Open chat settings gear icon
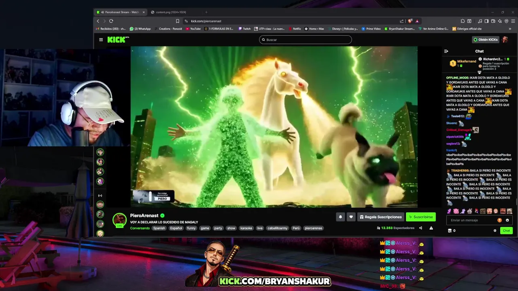This screenshot has height=291, width=518. click(495, 231)
